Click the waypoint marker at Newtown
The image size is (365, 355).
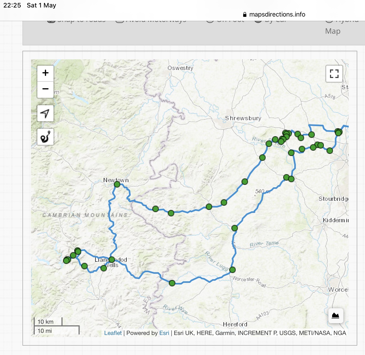117,184
